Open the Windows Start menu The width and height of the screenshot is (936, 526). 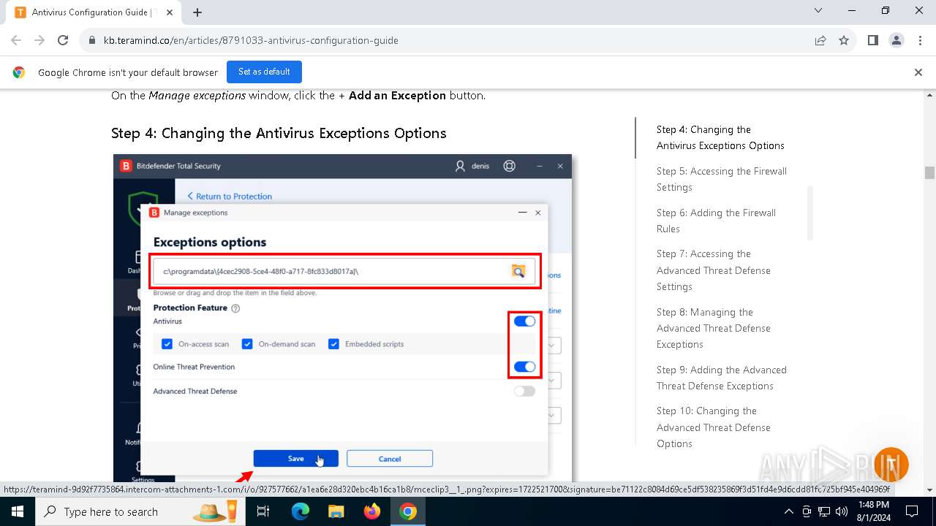coord(18,511)
